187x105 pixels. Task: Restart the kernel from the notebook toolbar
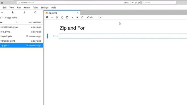[82, 17]
